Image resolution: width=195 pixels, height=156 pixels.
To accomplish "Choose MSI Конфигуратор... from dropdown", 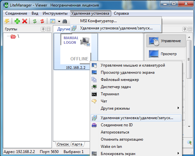I will (116, 21).
